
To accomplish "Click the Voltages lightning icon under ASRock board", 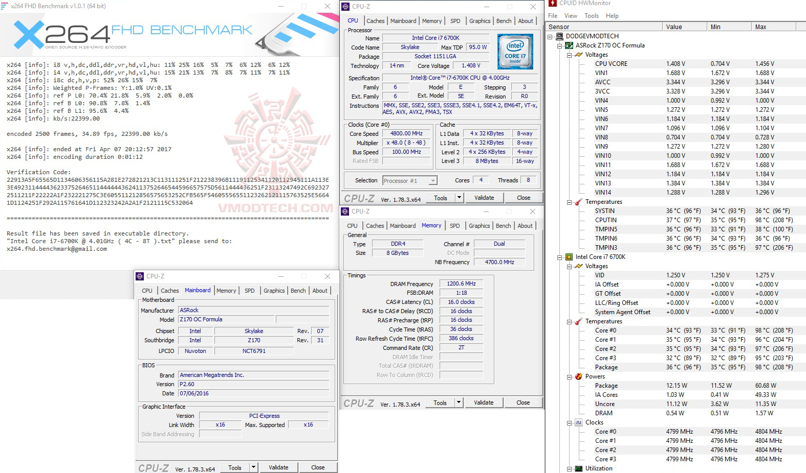I will pos(578,55).
